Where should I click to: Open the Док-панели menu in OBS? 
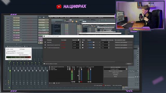(67, 18)
